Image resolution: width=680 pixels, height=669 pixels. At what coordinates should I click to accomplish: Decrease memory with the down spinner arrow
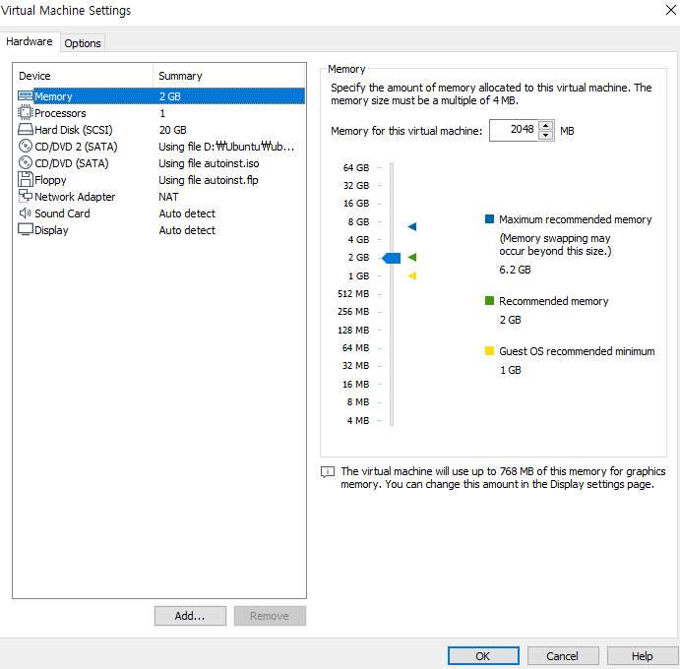click(546, 135)
